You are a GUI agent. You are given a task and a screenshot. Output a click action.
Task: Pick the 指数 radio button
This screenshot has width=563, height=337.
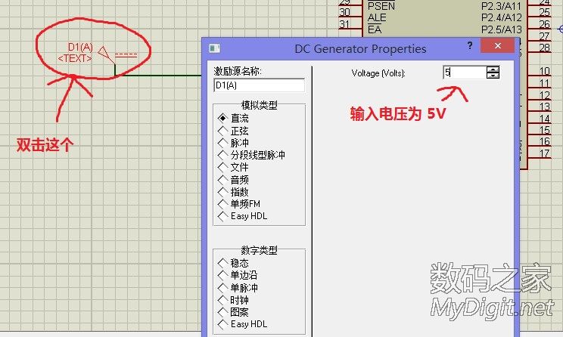tap(222, 192)
